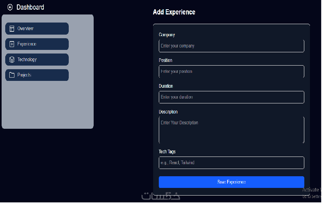This screenshot has height=204, width=322.
Task: Click the Experience plus-square icon
Action: [12, 44]
